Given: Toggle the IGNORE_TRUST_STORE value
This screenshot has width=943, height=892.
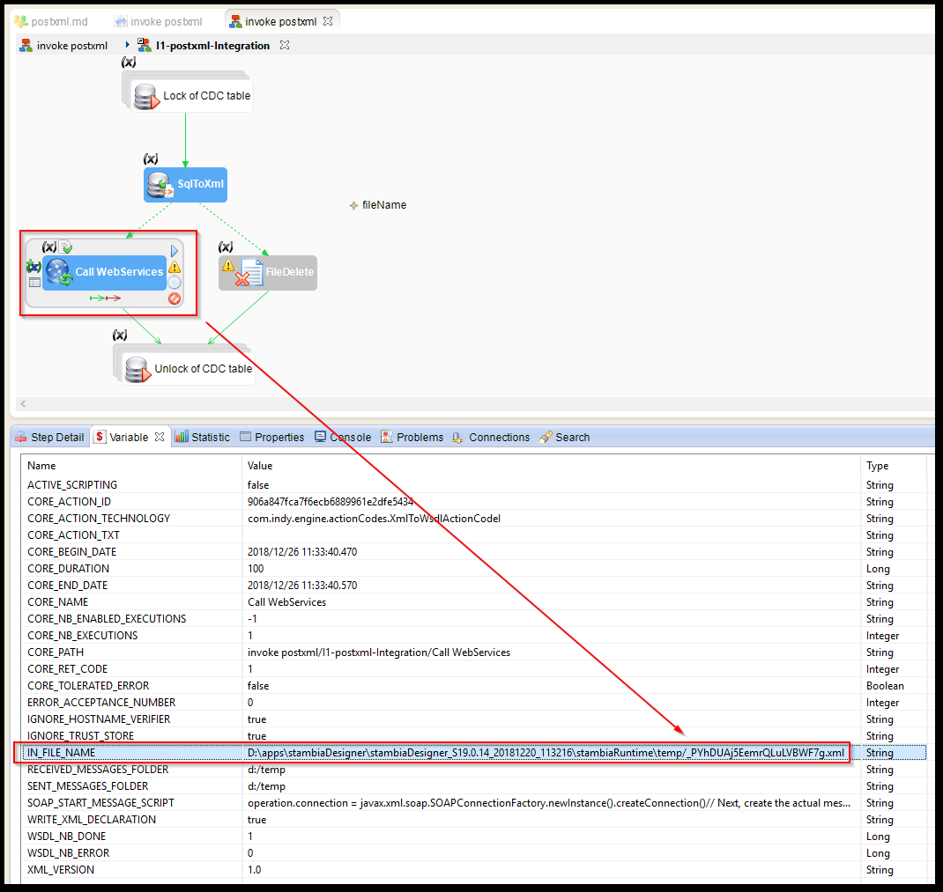Looking at the screenshot, I should coord(257,735).
